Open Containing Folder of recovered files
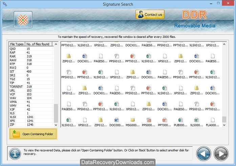This screenshot has height=166, width=236. click(33, 134)
